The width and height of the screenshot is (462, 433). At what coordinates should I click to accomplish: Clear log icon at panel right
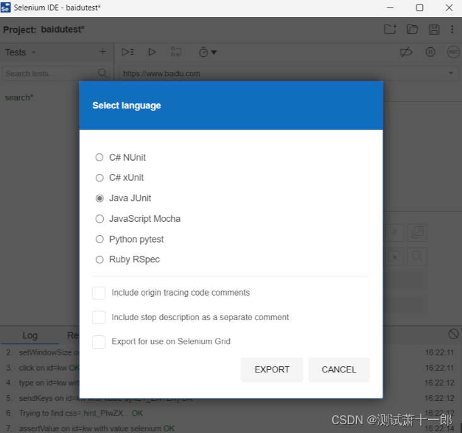tap(453, 334)
